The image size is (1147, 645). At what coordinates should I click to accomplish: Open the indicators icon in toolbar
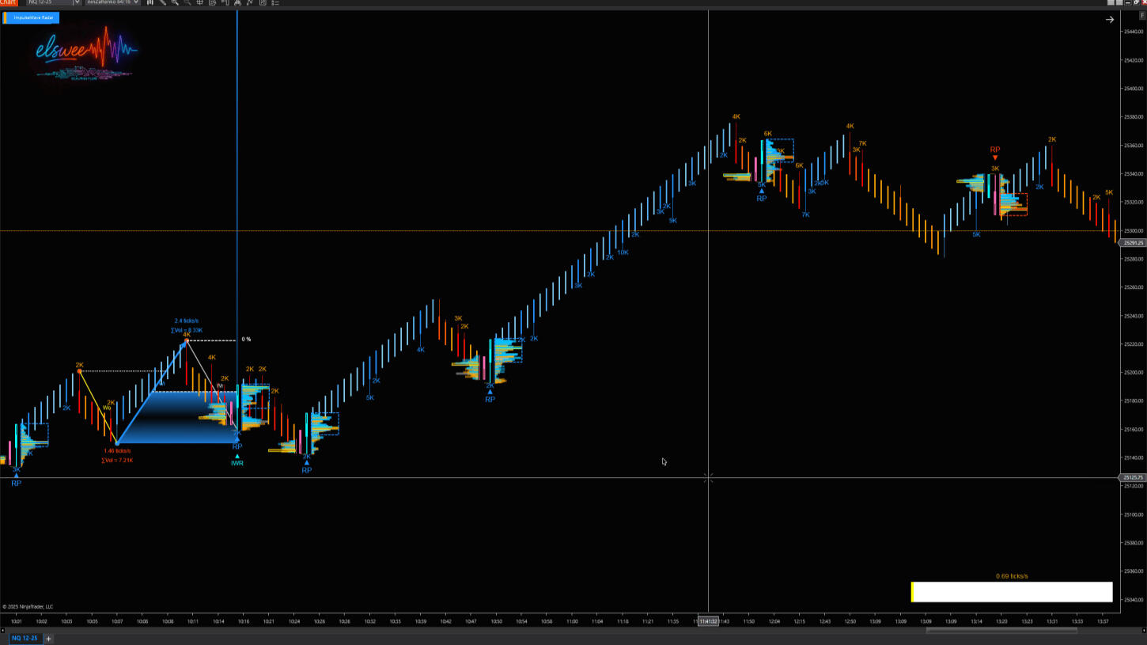[225, 2]
